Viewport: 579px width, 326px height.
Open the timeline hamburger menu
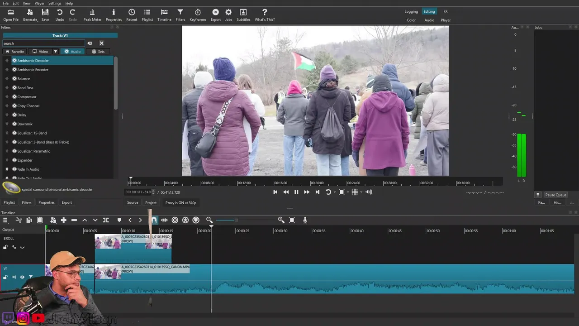5,220
